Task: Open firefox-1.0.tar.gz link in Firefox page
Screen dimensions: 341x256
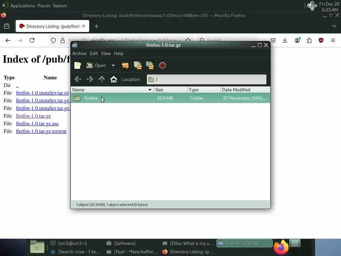Action: click(33, 116)
